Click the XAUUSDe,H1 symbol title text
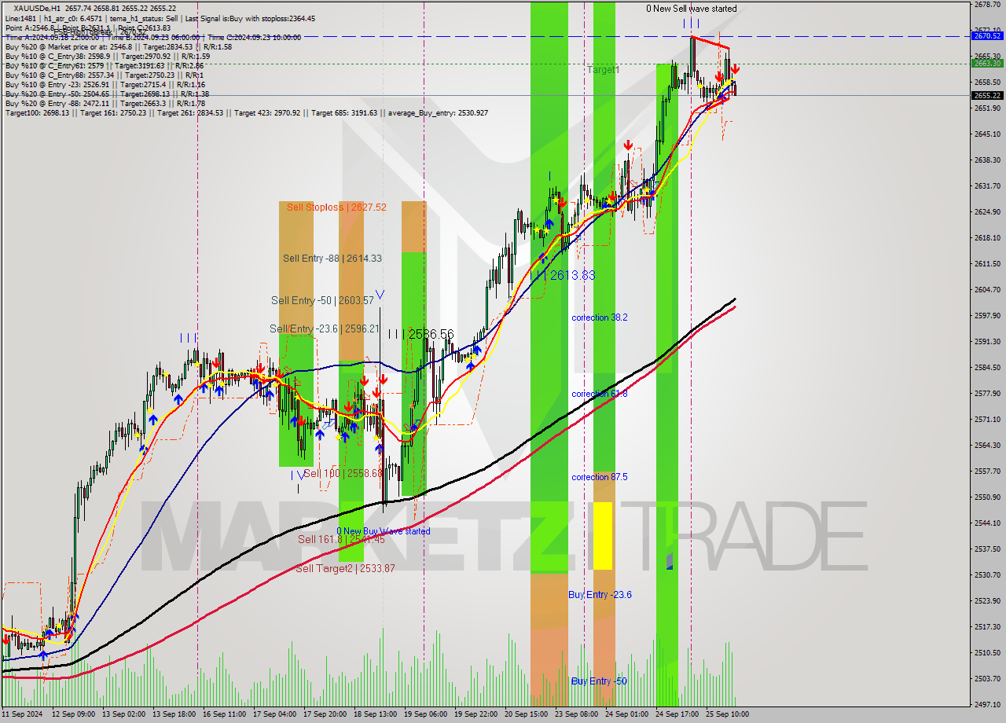 pyautogui.click(x=39, y=8)
